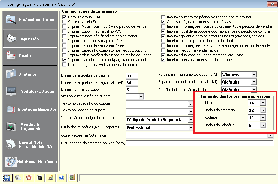Enable Imprimir ordem de serviço em 2 vias

(64, 41)
